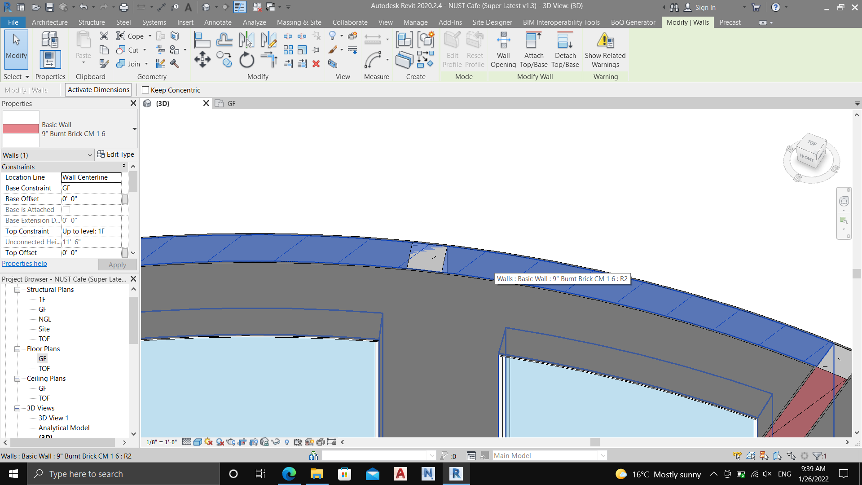
Task: Toggle Temporary Hide/Isolate glasses icon
Action: click(x=276, y=442)
